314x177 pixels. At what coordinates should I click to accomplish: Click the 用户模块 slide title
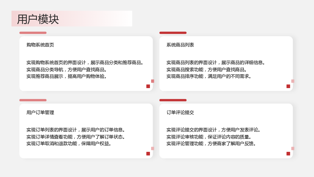click(x=38, y=19)
